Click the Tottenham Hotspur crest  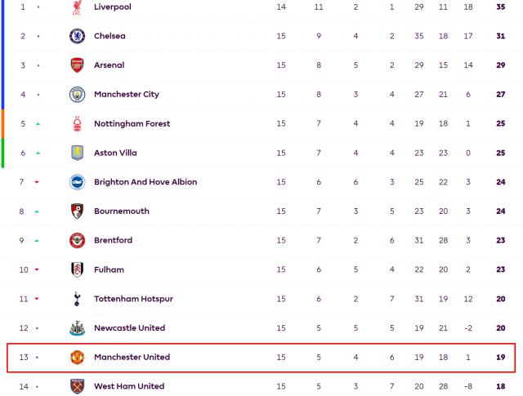pyautogui.click(x=77, y=299)
